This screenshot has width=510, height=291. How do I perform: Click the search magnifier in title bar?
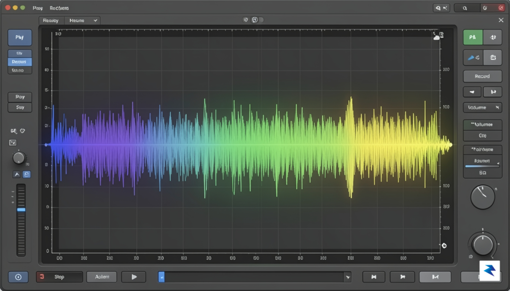465,8
